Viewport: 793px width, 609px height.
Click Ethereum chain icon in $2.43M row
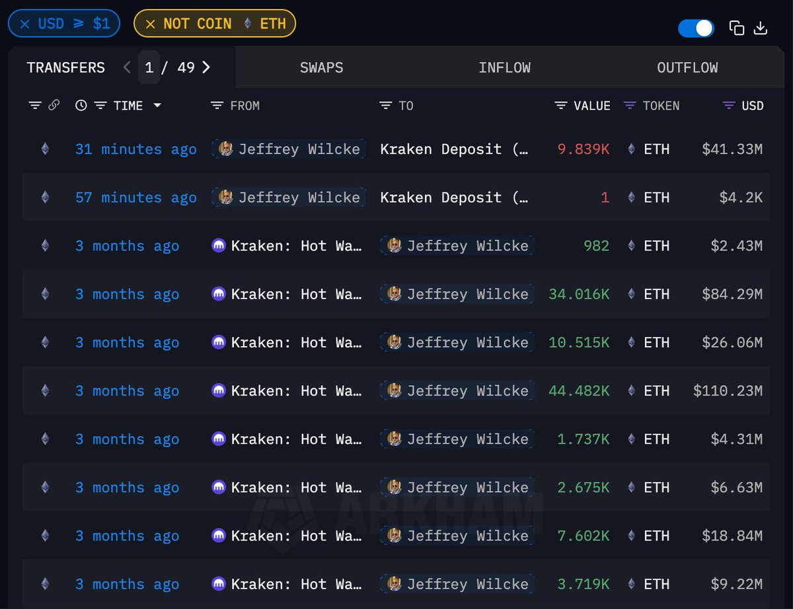tap(45, 246)
